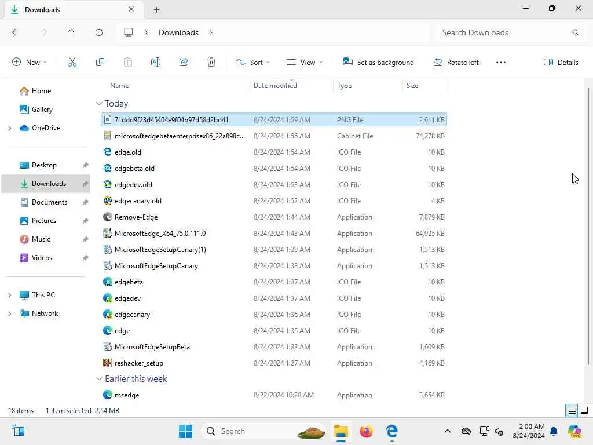This screenshot has width=593, height=445.
Task: Select microsoftedgebetaenterprisex86 cabinet file
Action: coord(274,136)
